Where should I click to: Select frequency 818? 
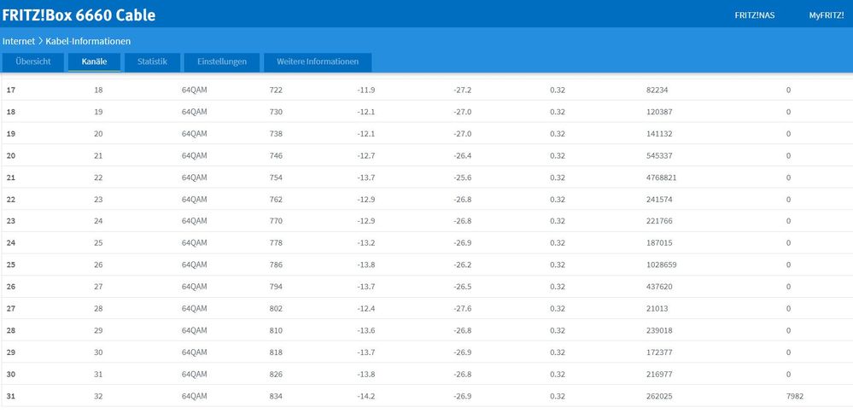click(276, 352)
